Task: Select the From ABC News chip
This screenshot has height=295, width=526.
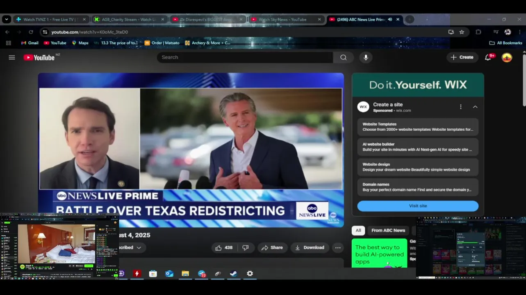Action: pos(388,230)
